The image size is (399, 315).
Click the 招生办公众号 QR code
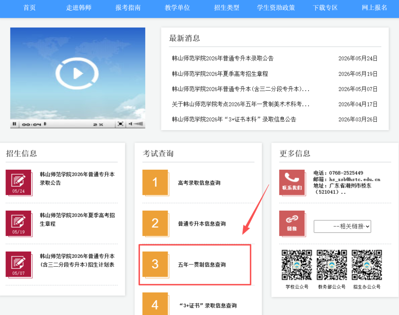[367, 265]
